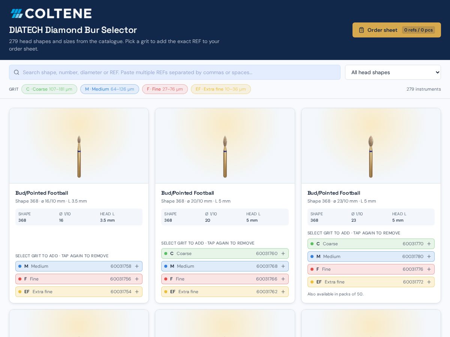The width and height of the screenshot is (450, 337).
Task: Toggle the M Medium grit filter
Action: point(109,89)
